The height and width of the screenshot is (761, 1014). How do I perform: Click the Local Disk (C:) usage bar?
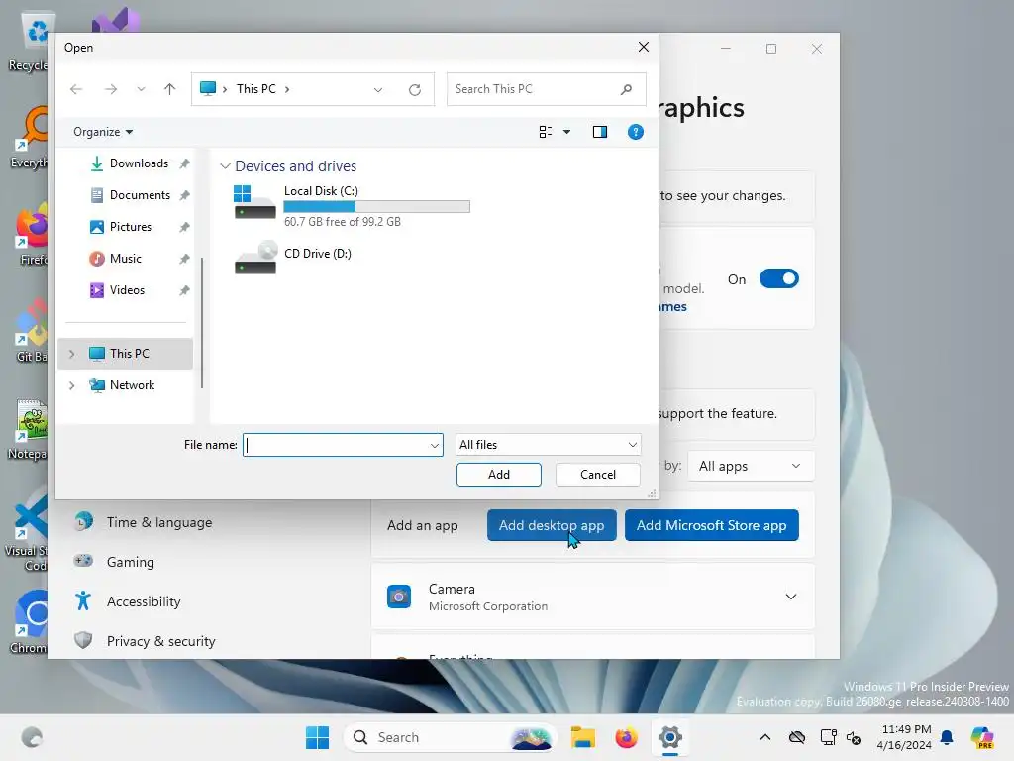(376, 207)
